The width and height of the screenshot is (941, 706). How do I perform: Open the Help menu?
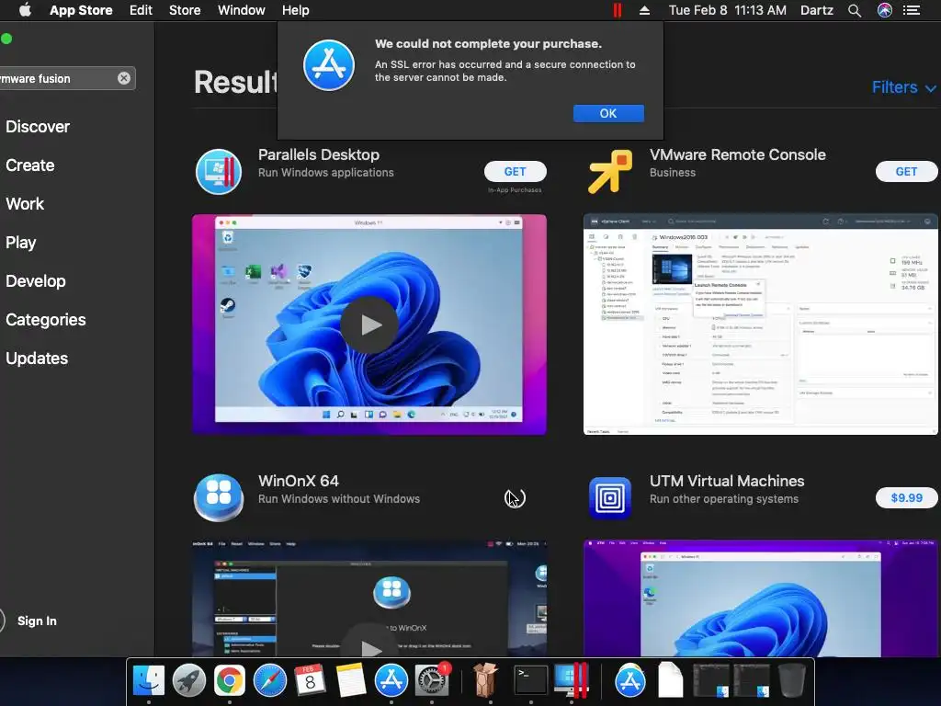point(296,10)
